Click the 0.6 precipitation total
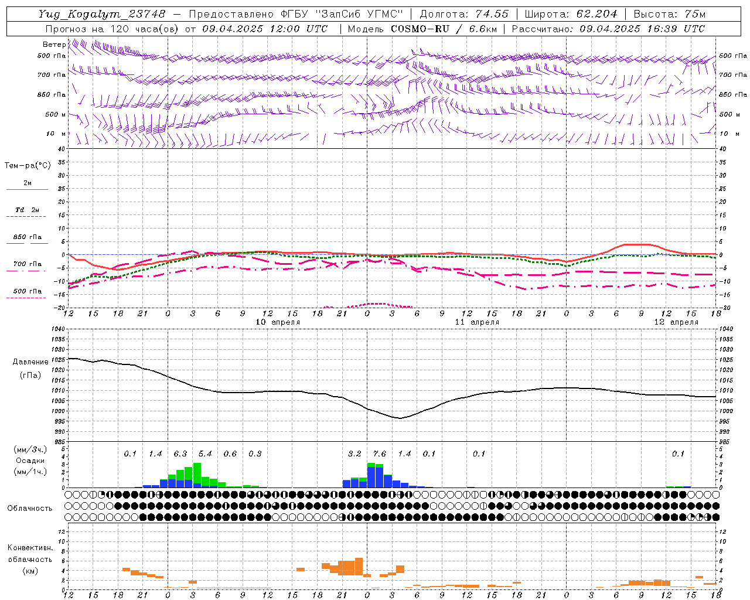The image size is (750, 600). pyautogui.click(x=230, y=454)
